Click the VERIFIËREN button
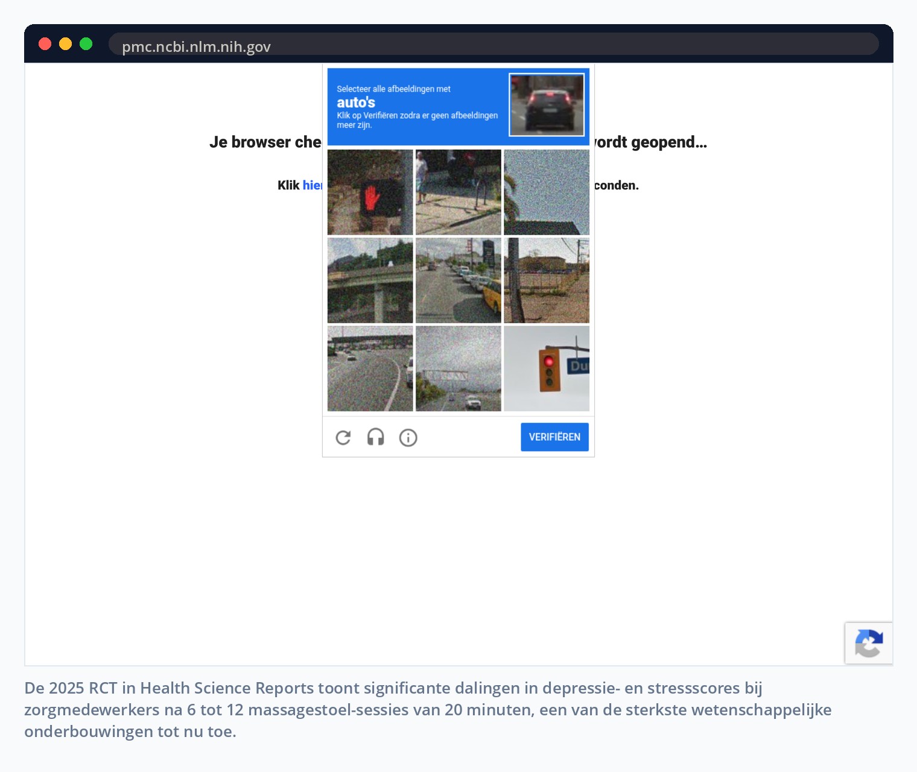The width and height of the screenshot is (917, 772). [555, 437]
